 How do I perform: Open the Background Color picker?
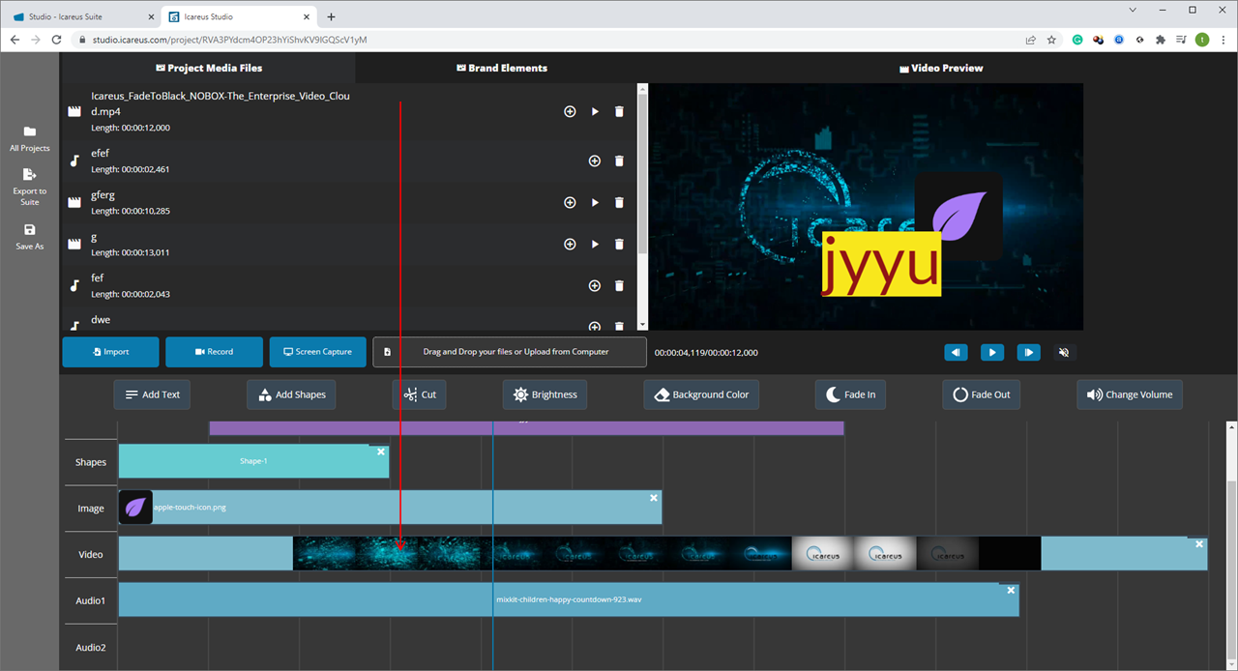tap(701, 394)
